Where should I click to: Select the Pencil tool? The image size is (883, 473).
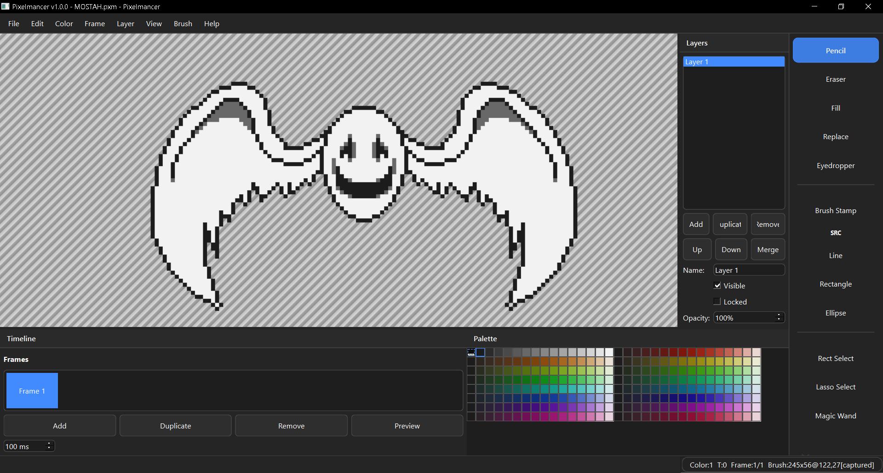[836, 51]
